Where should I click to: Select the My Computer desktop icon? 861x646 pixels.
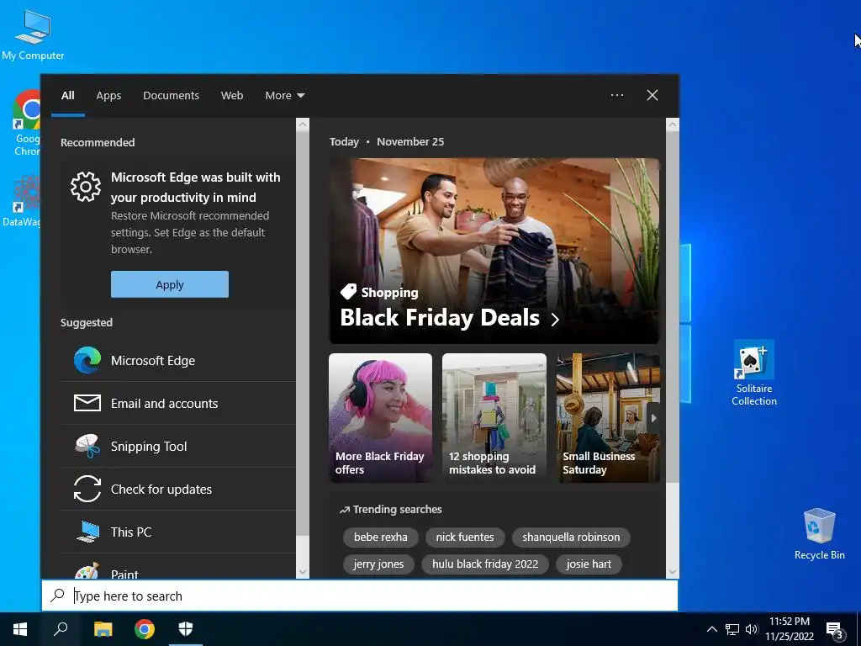33,34
